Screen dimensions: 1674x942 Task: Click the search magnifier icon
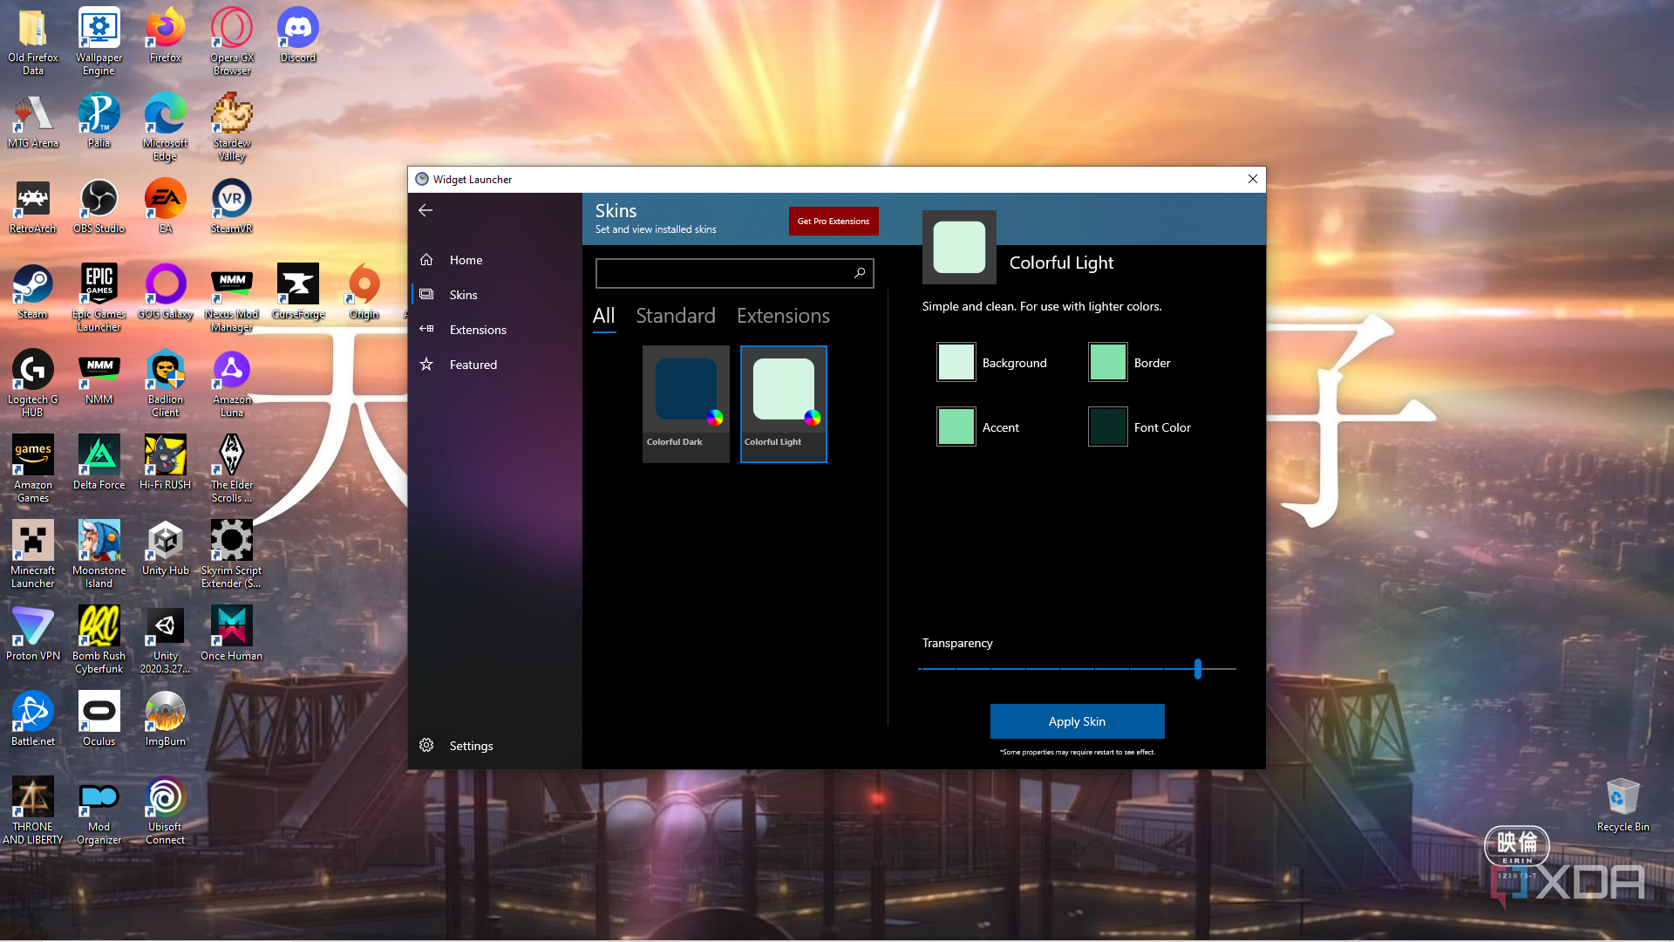tap(860, 273)
